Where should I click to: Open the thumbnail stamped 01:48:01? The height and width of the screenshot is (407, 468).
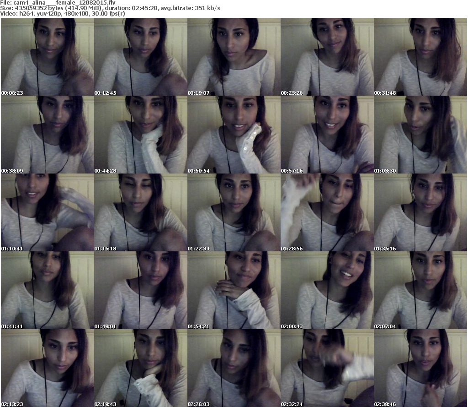(x=141, y=290)
